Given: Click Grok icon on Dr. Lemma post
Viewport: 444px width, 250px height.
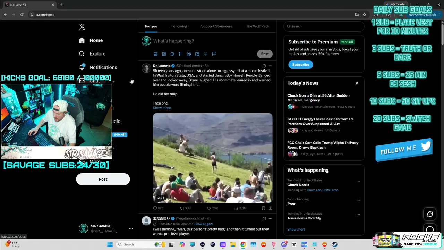Looking at the screenshot, I should 264,66.
